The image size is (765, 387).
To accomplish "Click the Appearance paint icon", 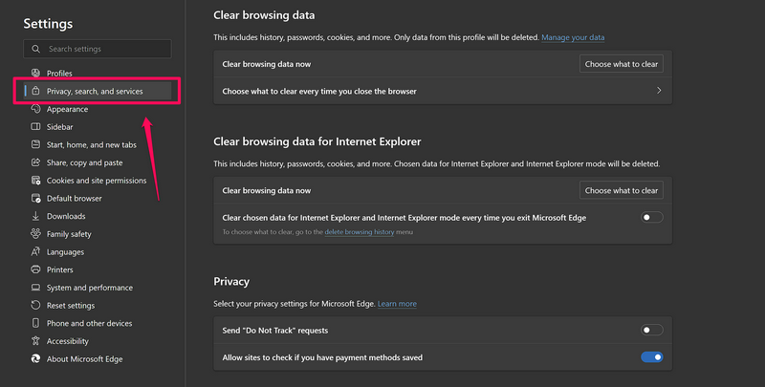I will click(x=35, y=109).
